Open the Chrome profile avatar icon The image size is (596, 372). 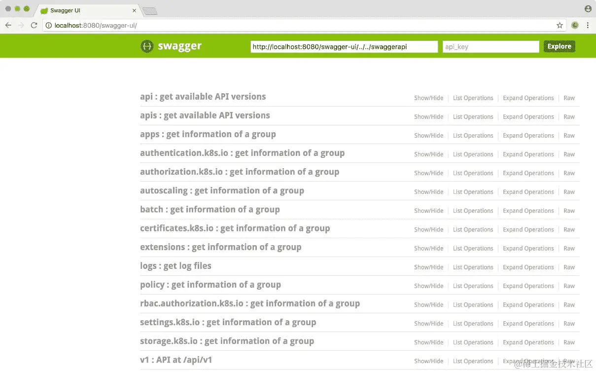click(588, 9)
